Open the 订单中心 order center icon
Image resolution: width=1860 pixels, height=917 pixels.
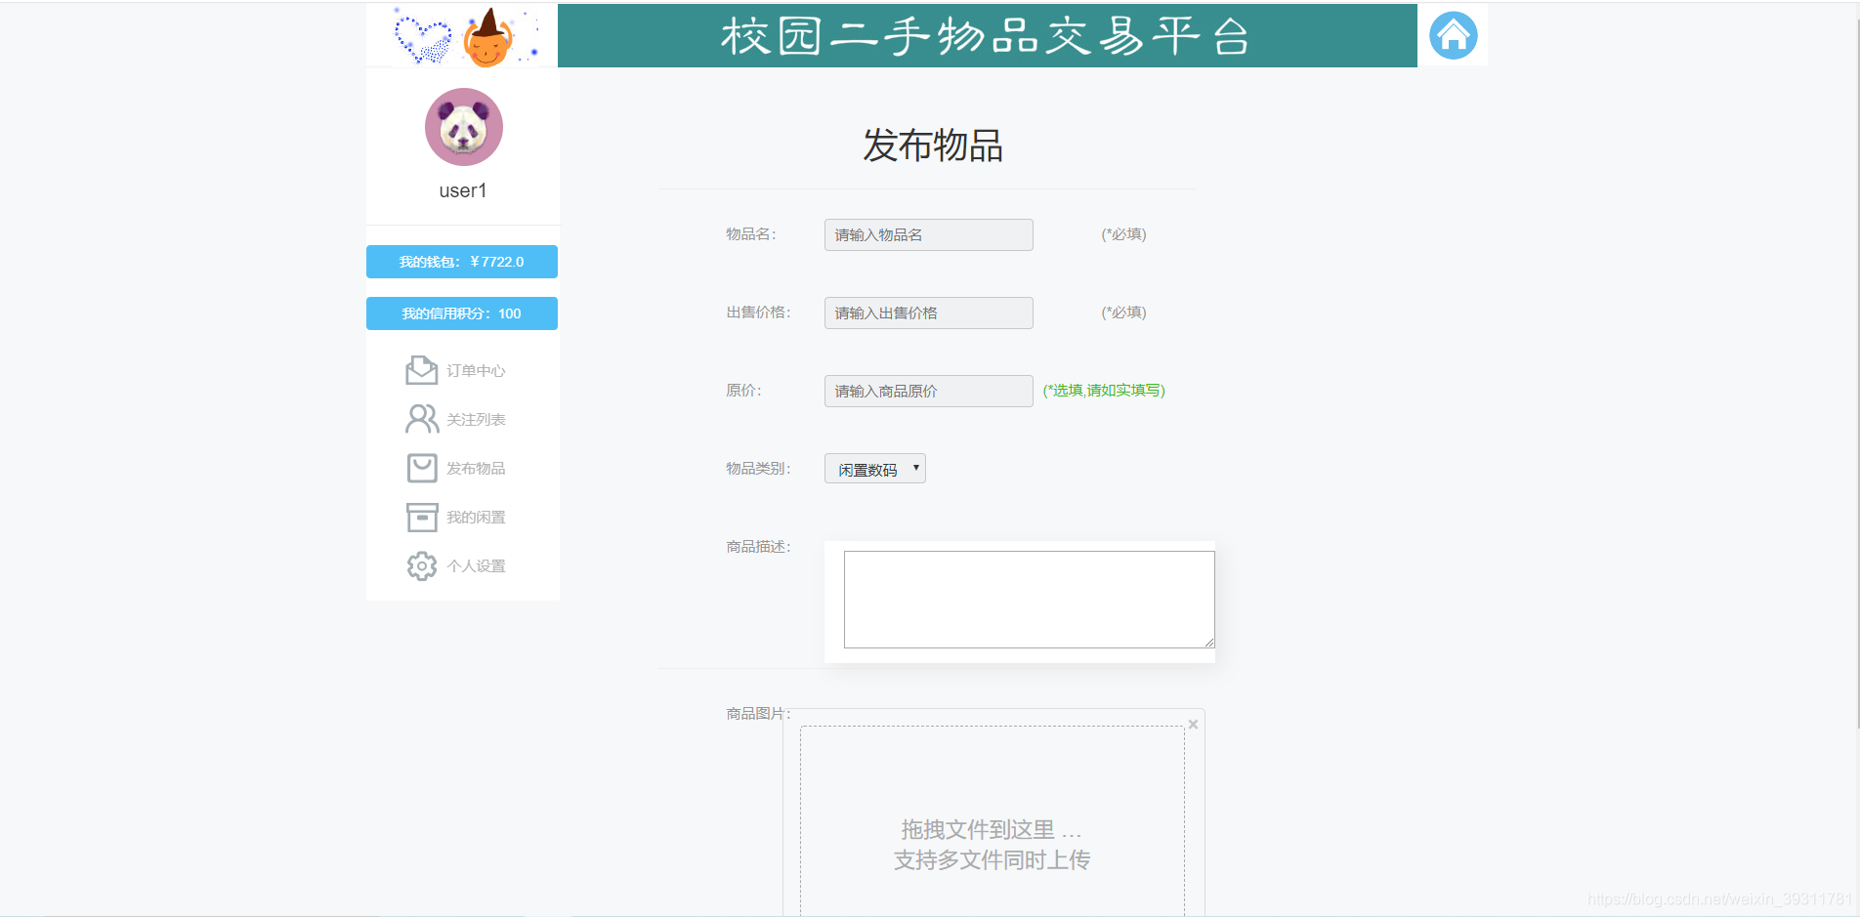click(421, 370)
